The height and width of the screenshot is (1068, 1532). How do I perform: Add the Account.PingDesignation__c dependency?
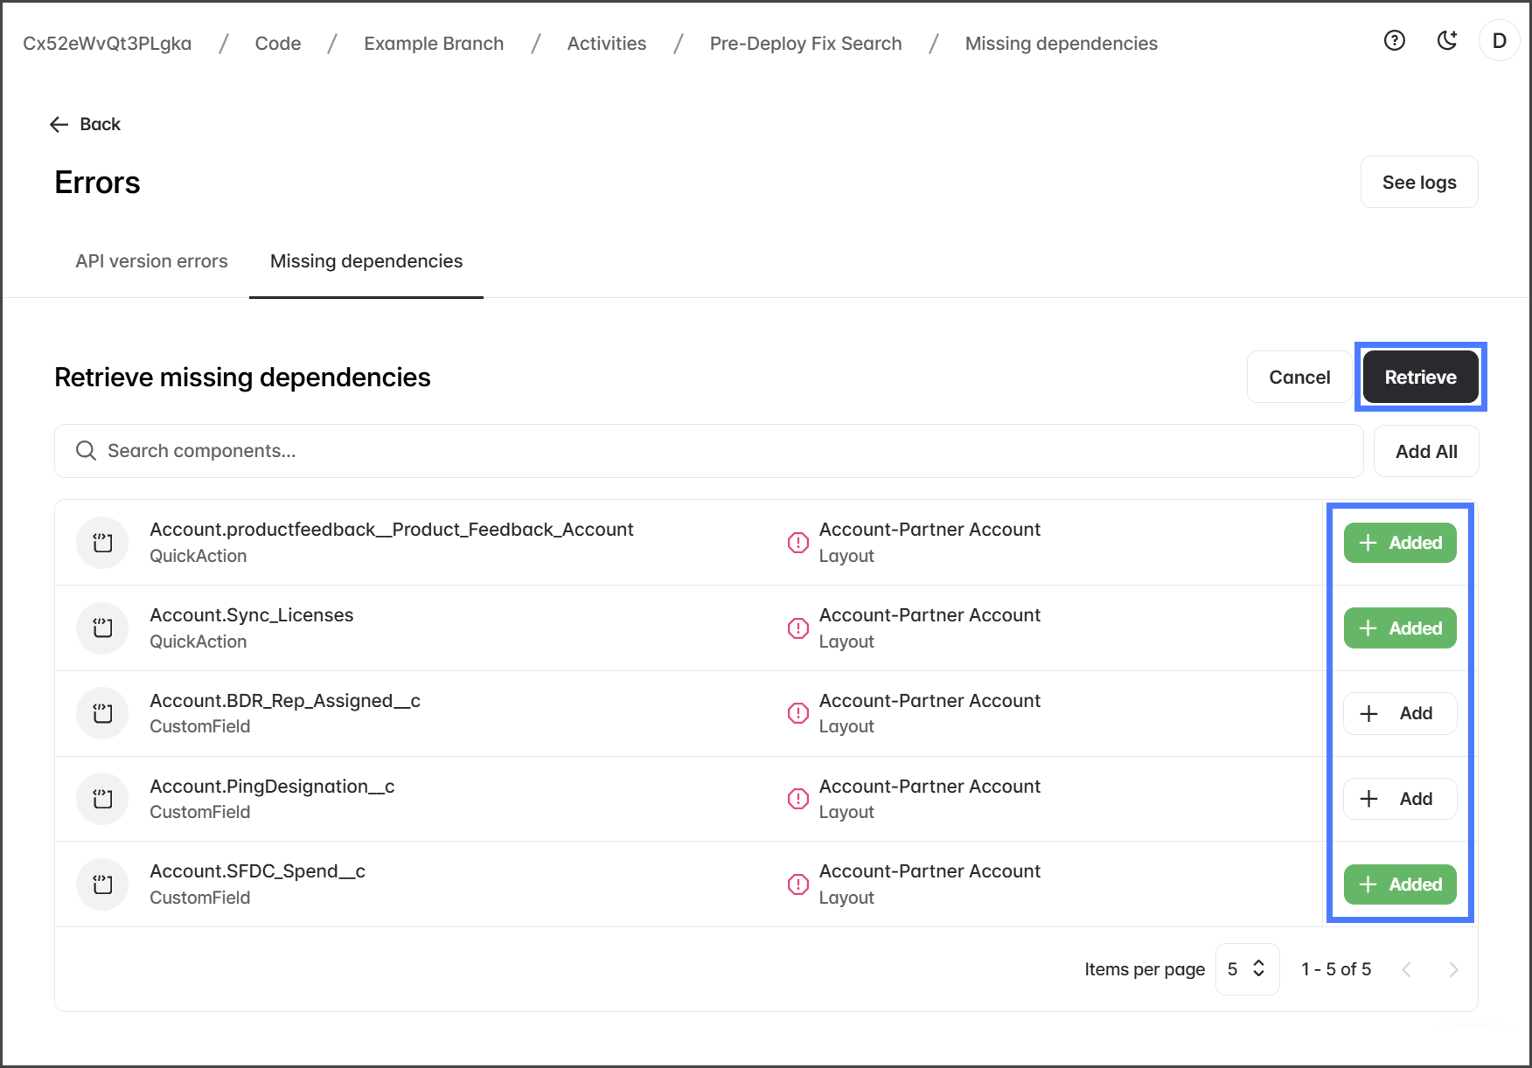pyautogui.click(x=1399, y=799)
